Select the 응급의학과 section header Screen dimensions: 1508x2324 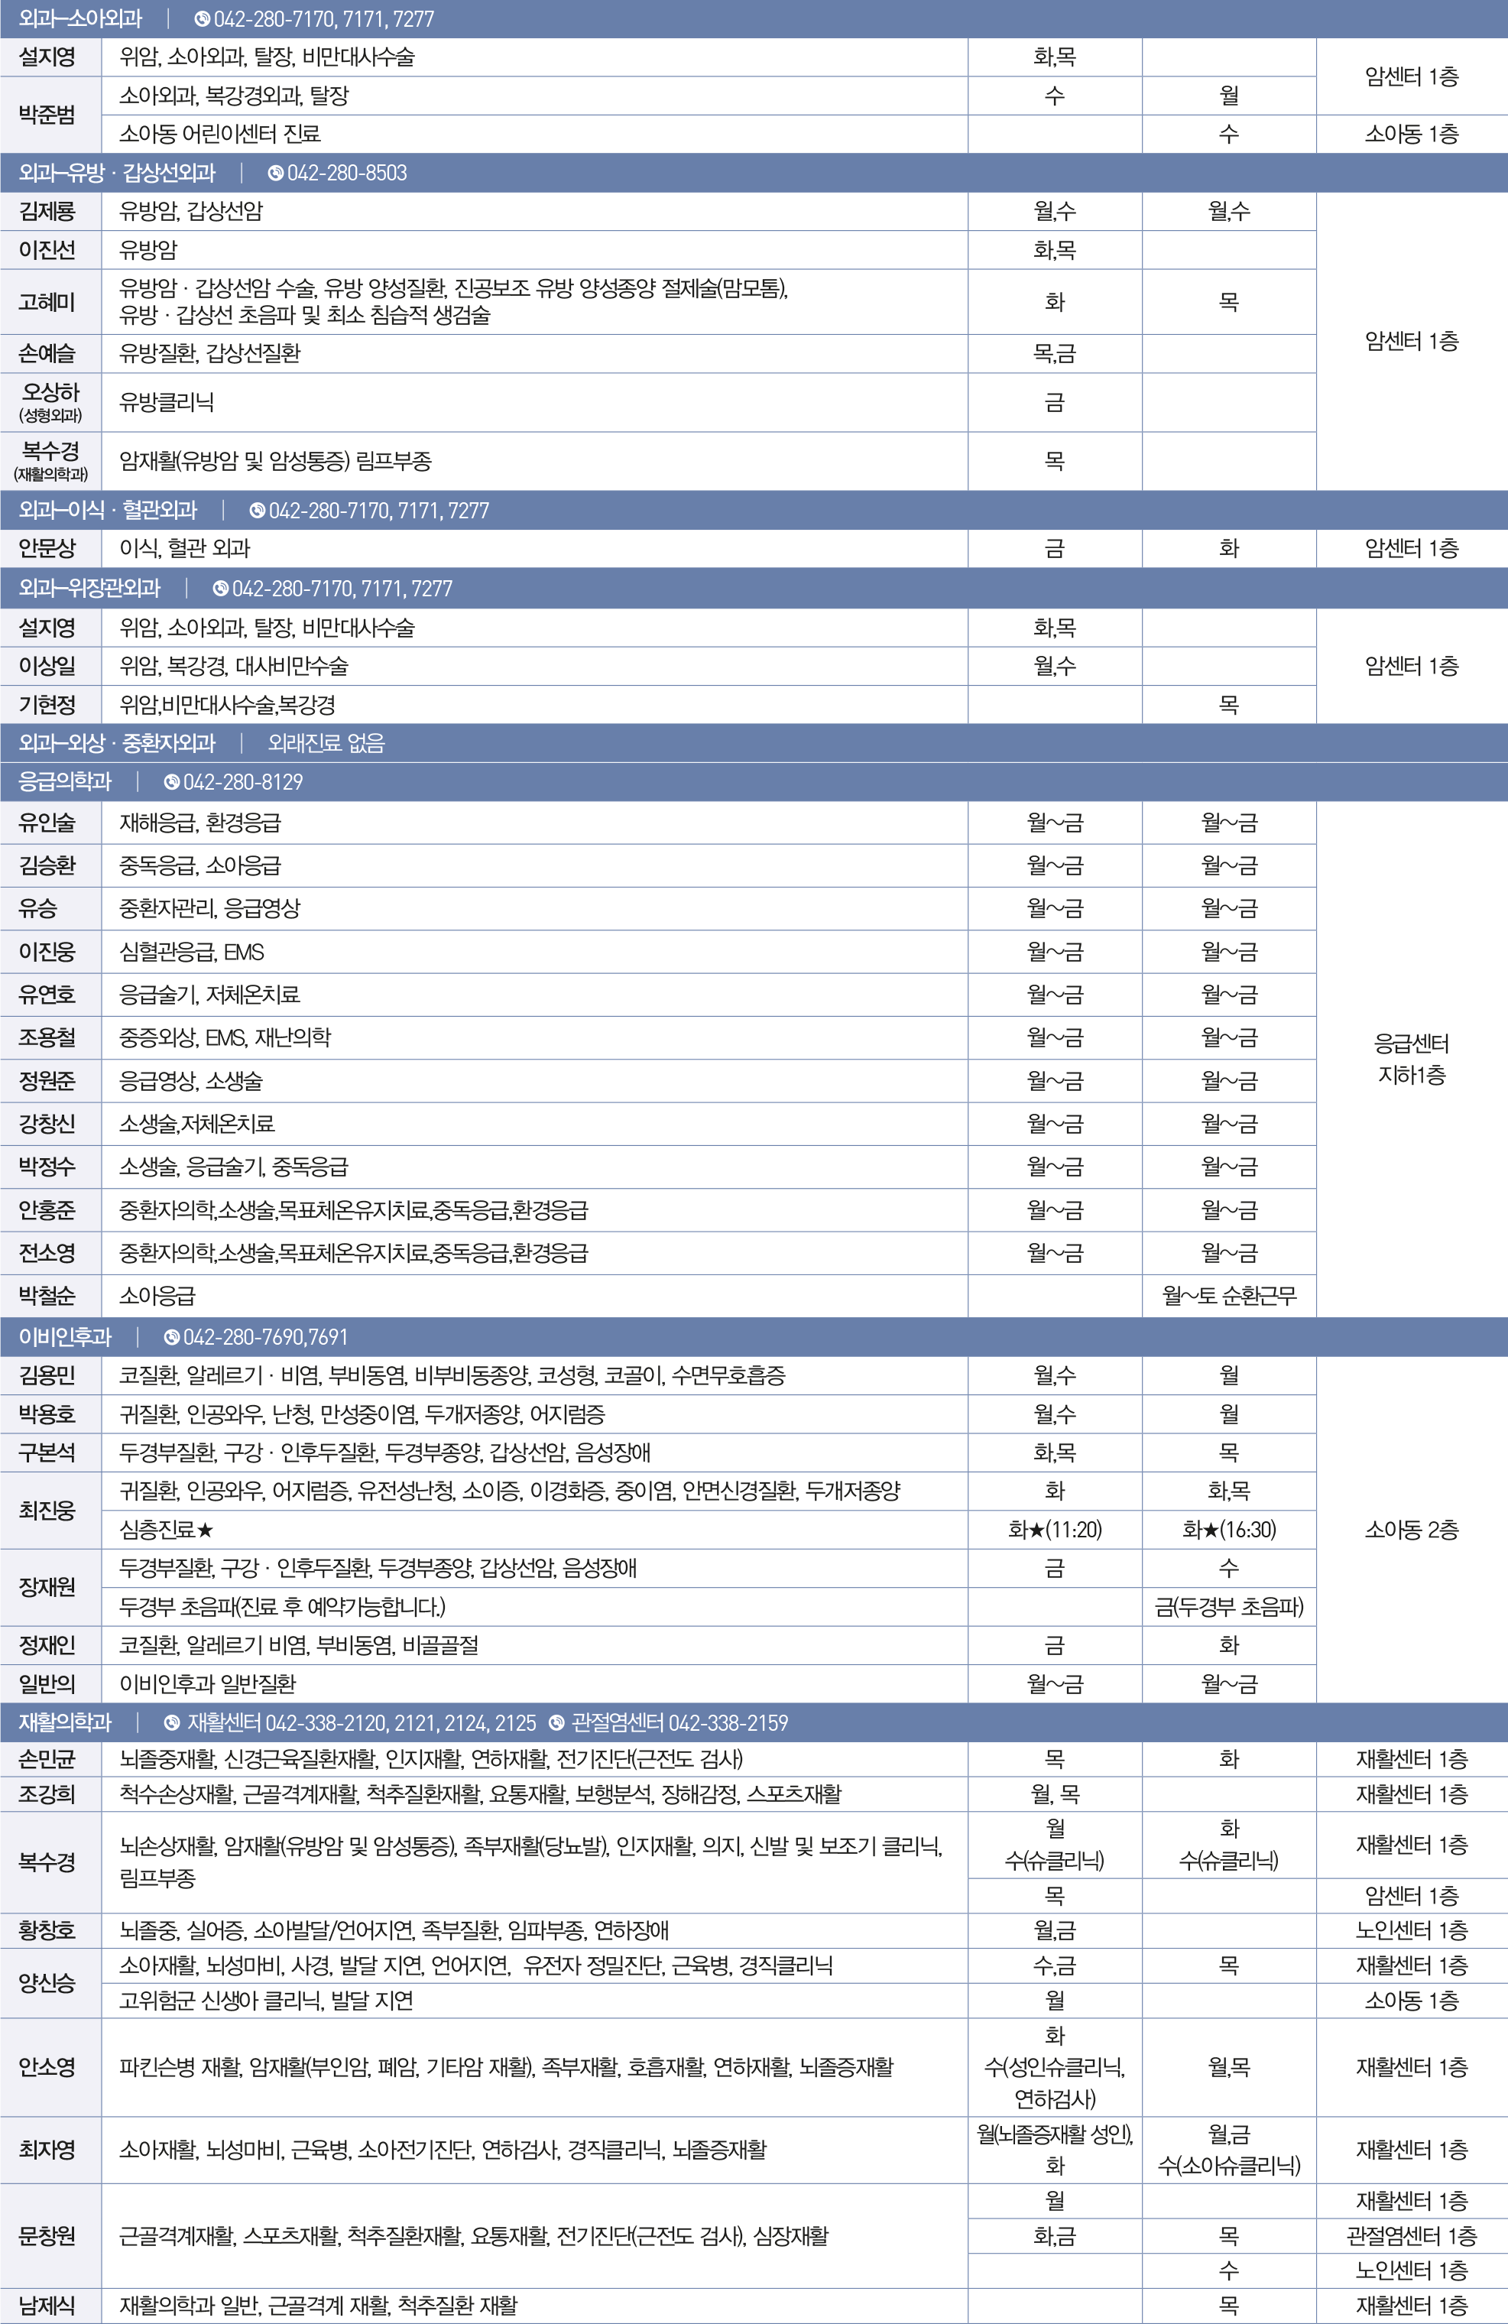tap(66, 781)
